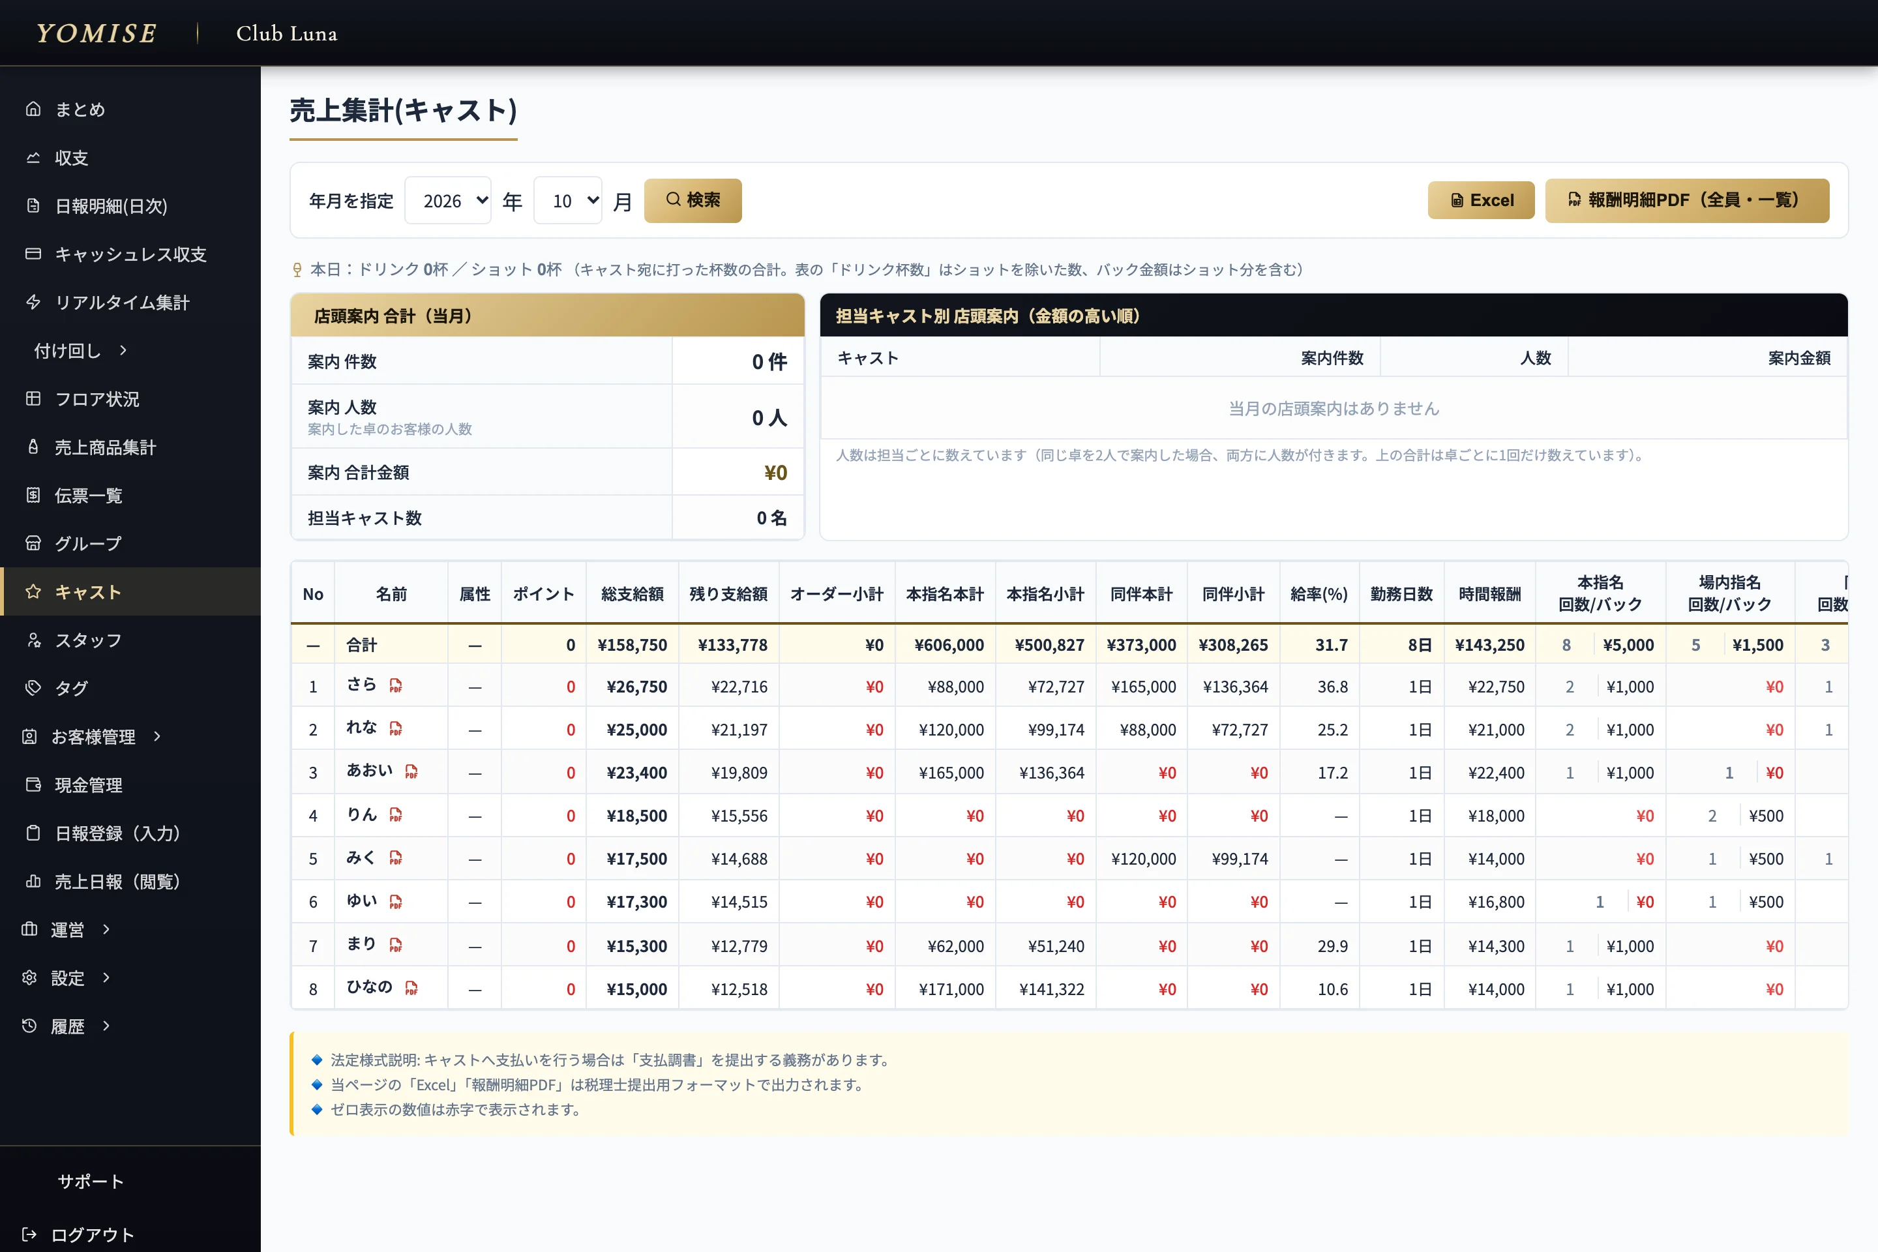Image resolution: width=1878 pixels, height=1252 pixels.
Task: Open the year dropdown showing 2026
Action: (448, 200)
